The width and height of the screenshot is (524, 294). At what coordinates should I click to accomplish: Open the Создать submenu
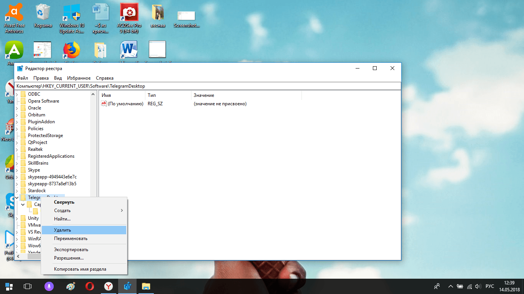point(84,211)
